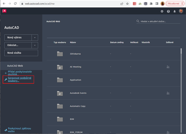
Task: Open the user profile avatar
Action: [x=181, y=11]
